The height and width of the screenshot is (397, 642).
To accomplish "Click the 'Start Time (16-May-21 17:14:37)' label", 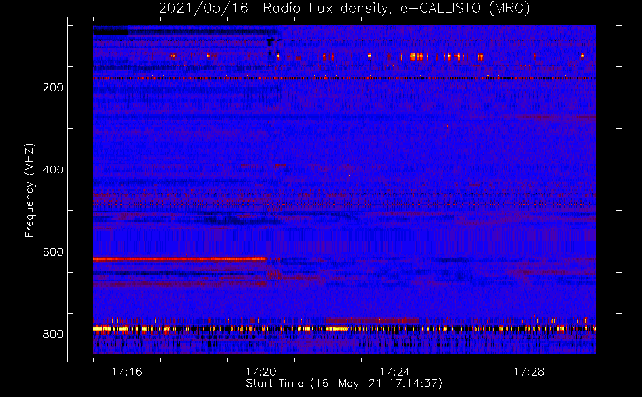I will pos(344,384).
